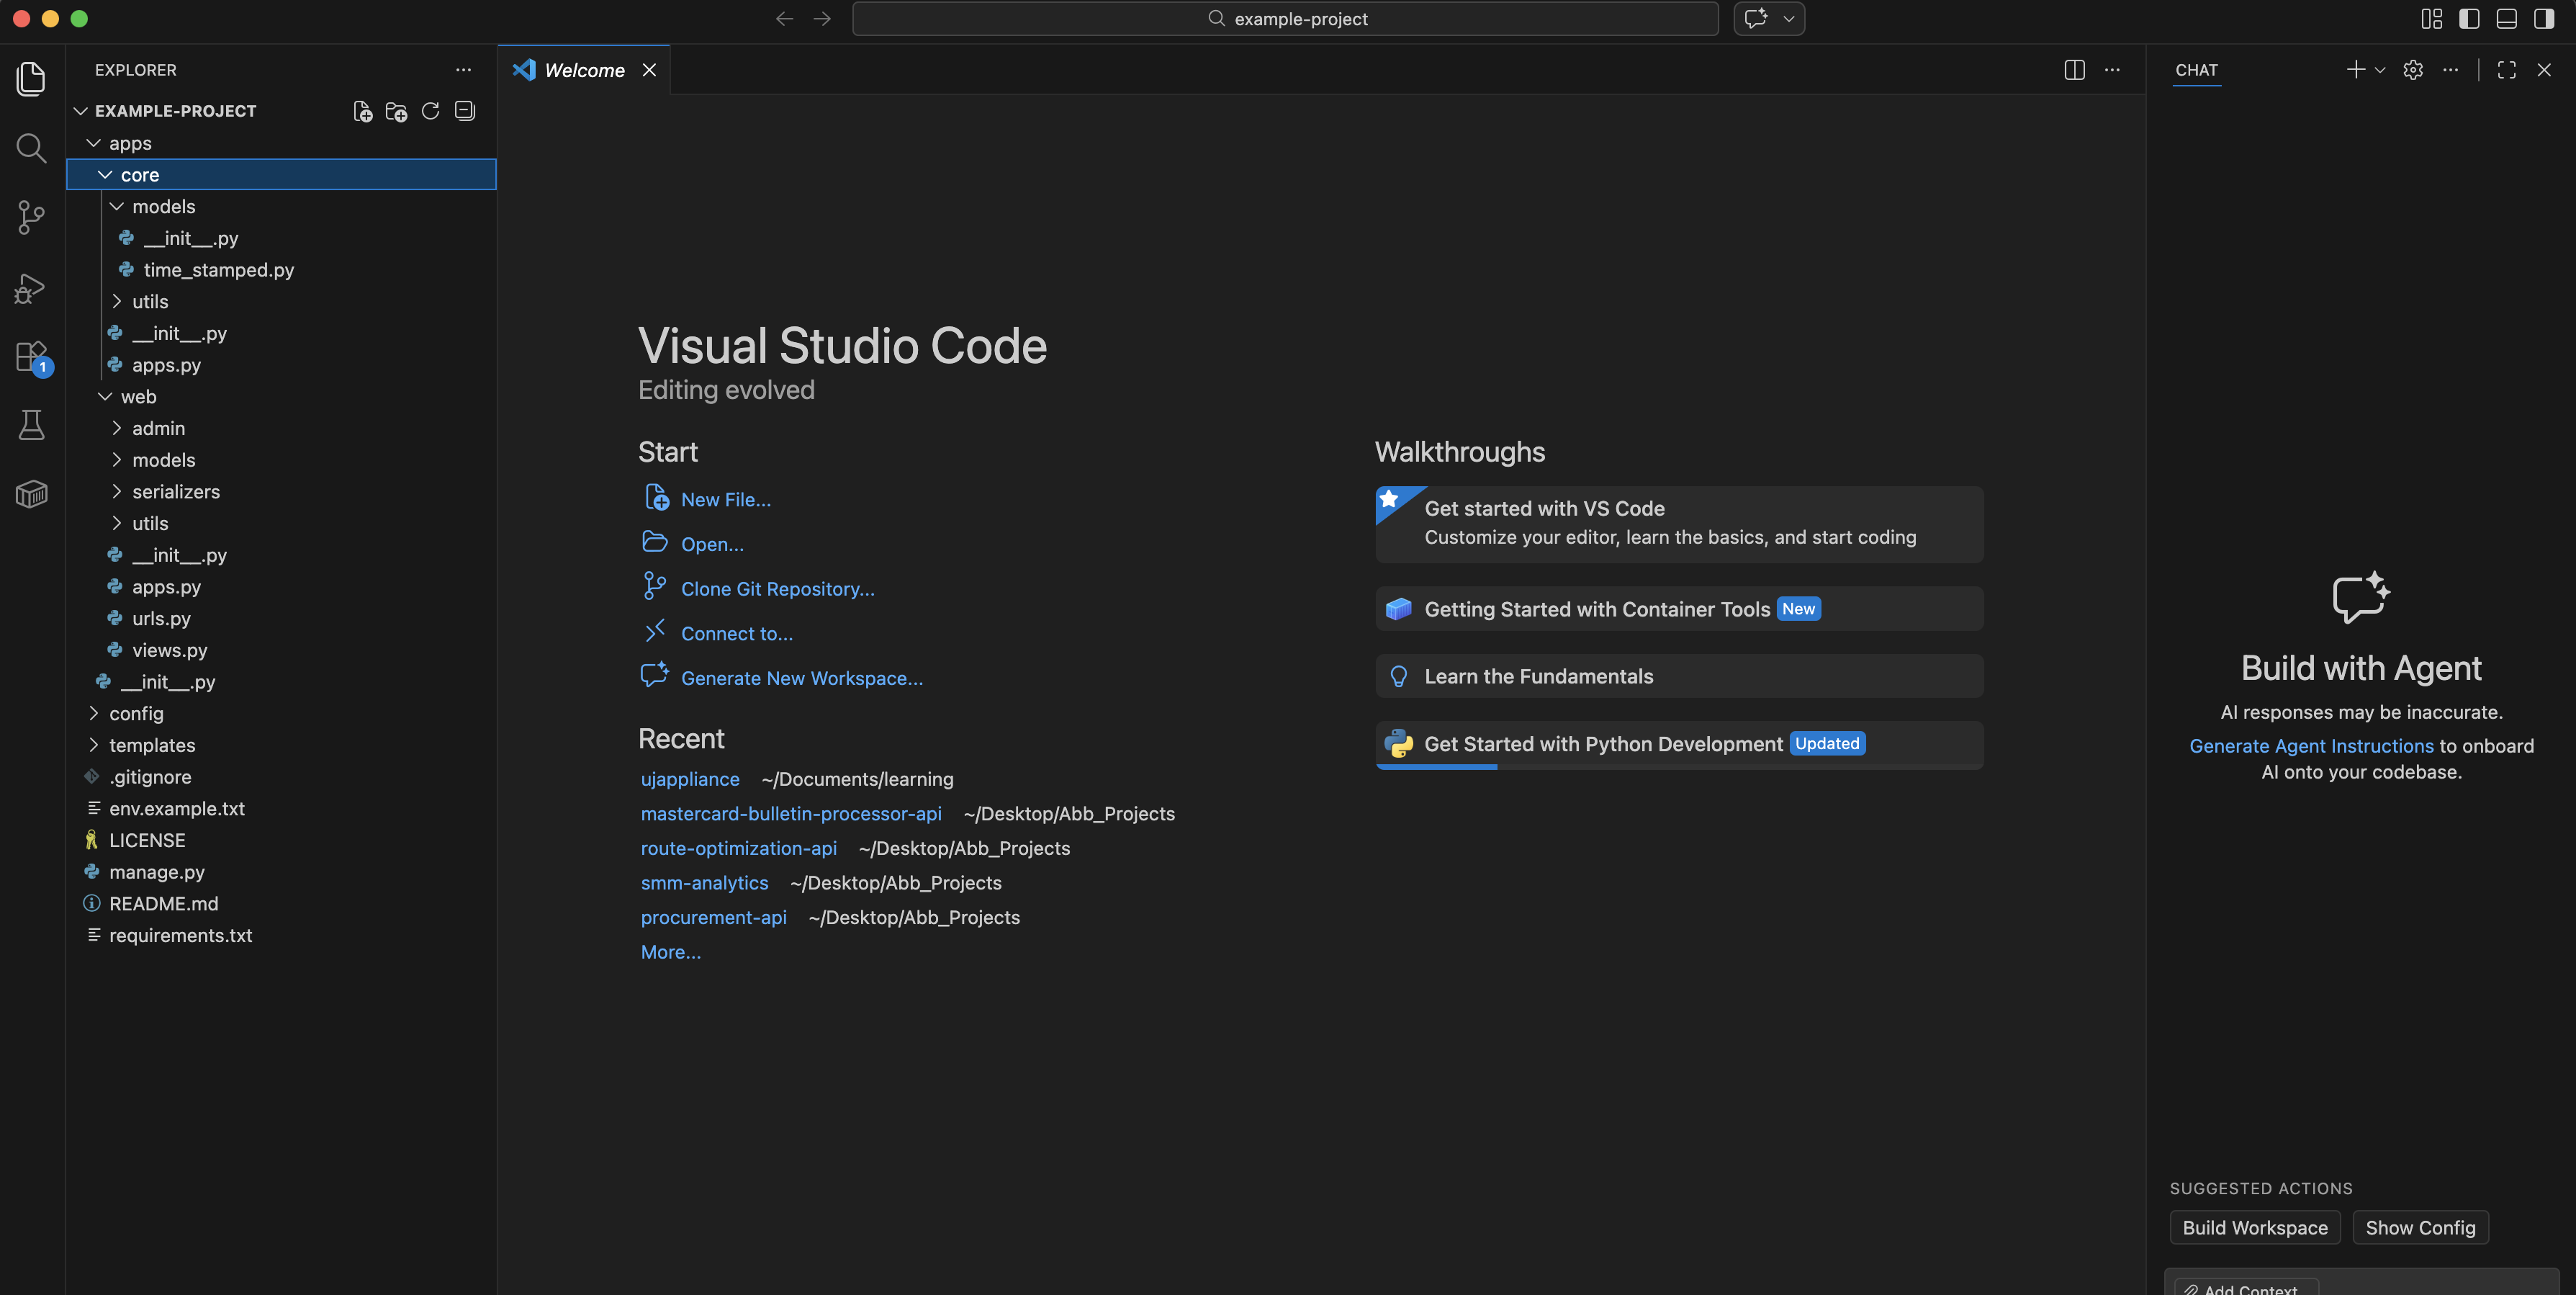This screenshot has height=1295, width=2576.
Task: Toggle the secondary side bar visibility
Action: (x=2544, y=19)
